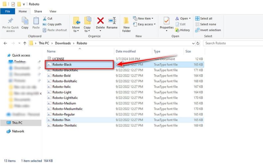Viewport: 263px width, 164px height.
Task: Open the New item dropdown
Action: click(143, 18)
